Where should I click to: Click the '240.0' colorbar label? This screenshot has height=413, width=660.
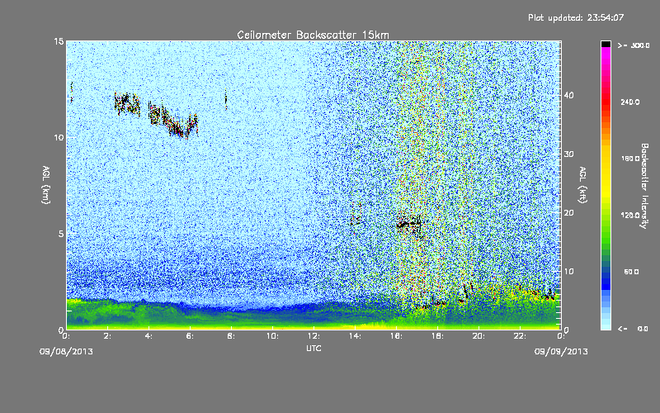tap(630, 102)
